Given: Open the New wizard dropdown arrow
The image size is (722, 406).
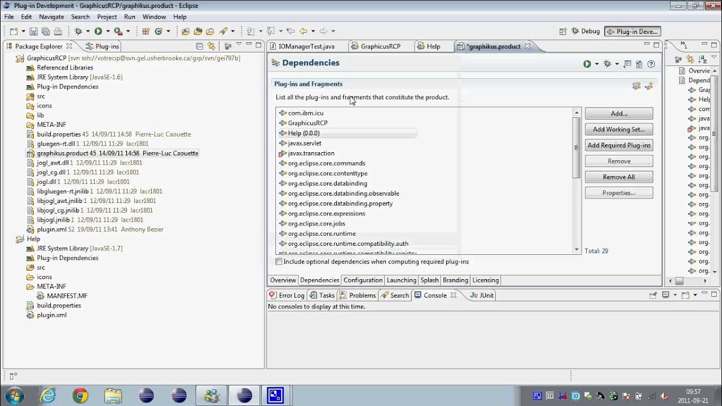Looking at the screenshot, I should [23, 32].
